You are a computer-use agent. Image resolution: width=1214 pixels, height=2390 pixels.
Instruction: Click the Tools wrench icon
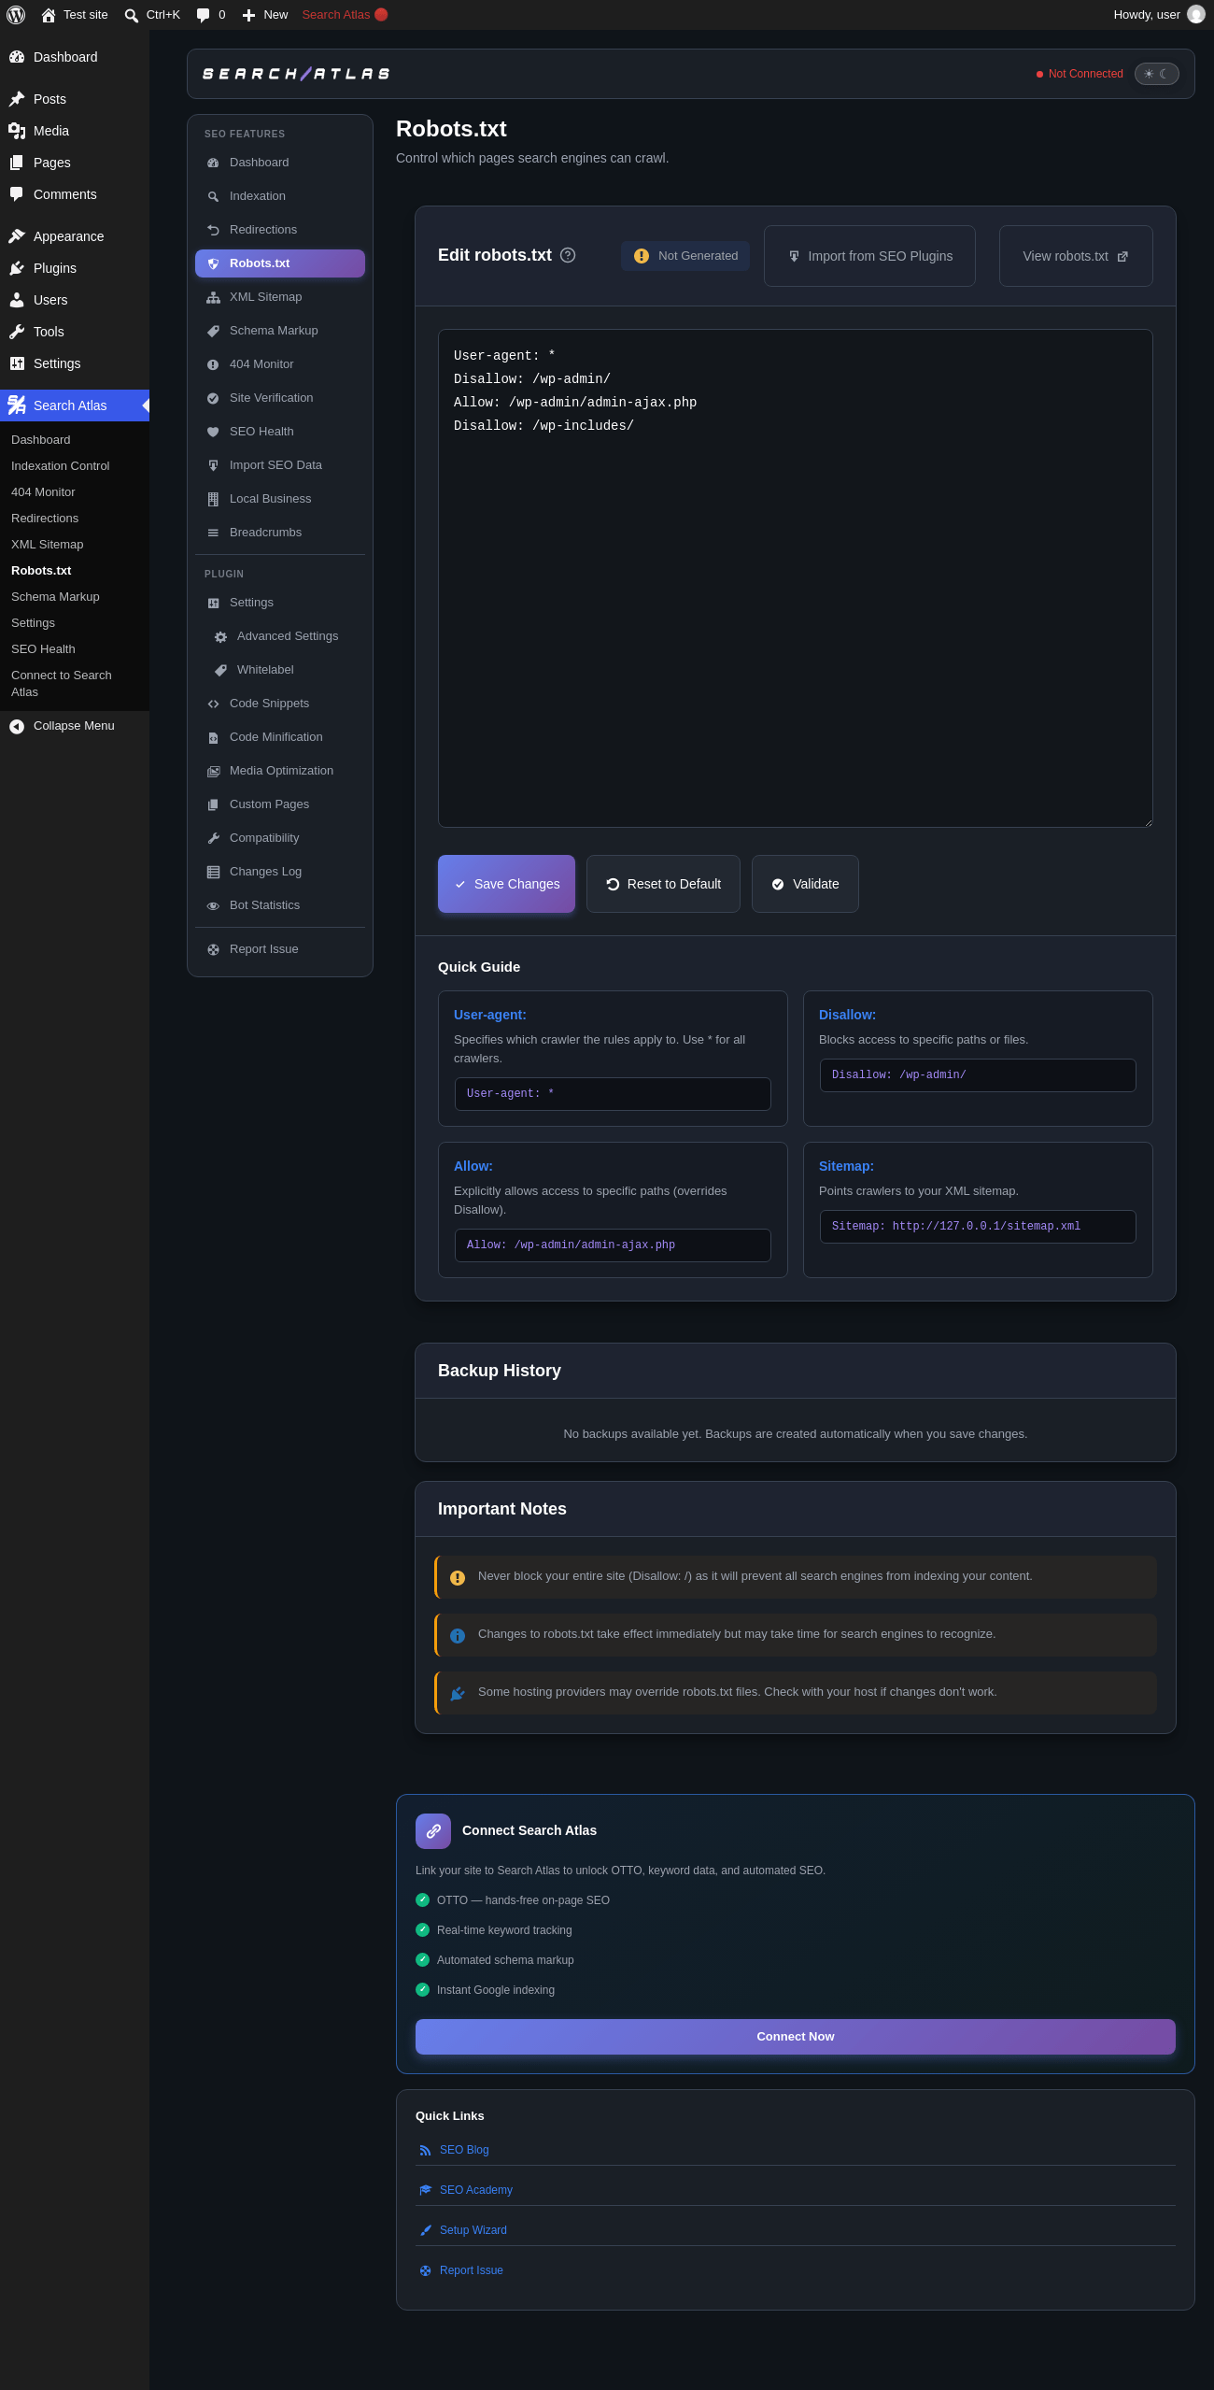pyautogui.click(x=17, y=332)
